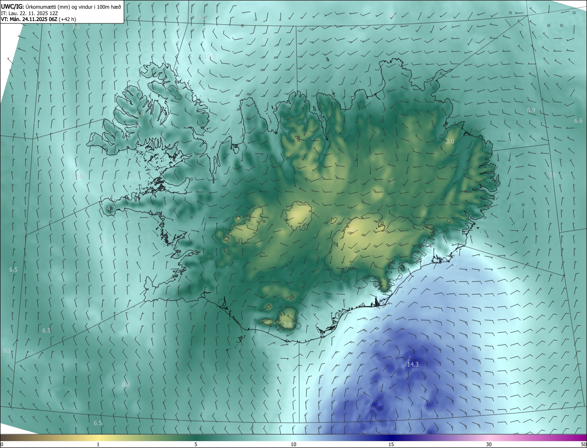The width and height of the screenshot is (587, 448).
Task: Click the 15 label on the colour scale
Action: [x=391, y=444]
